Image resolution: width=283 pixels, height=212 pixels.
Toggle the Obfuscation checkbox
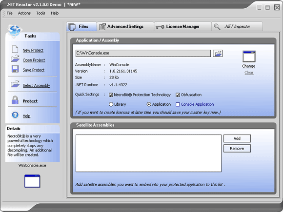[178, 95]
